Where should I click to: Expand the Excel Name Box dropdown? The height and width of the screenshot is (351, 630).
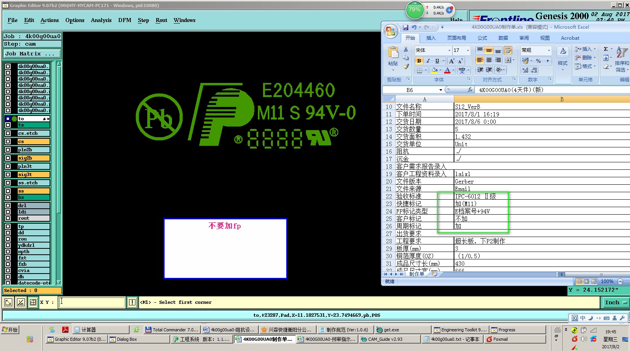coord(441,90)
